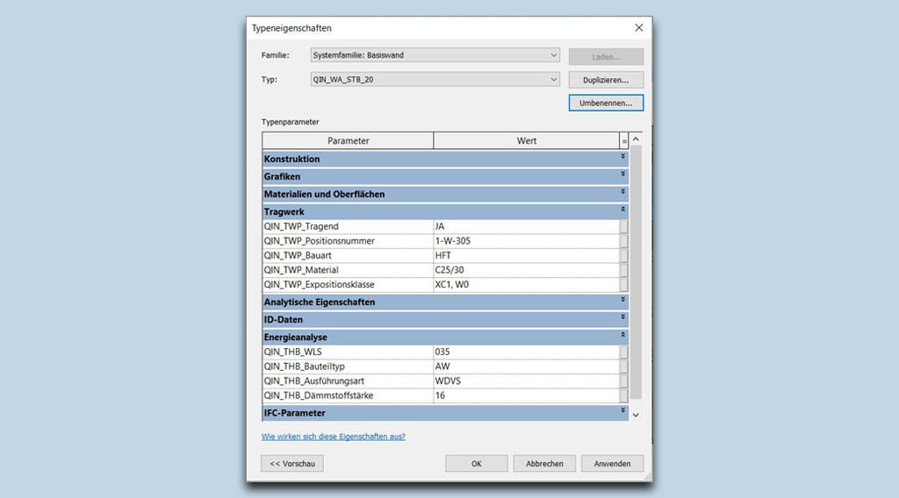899x498 pixels.
Task: Open 'Wie wirken sich diese Eigenschaften aus?' link
Action: tap(333, 436)
